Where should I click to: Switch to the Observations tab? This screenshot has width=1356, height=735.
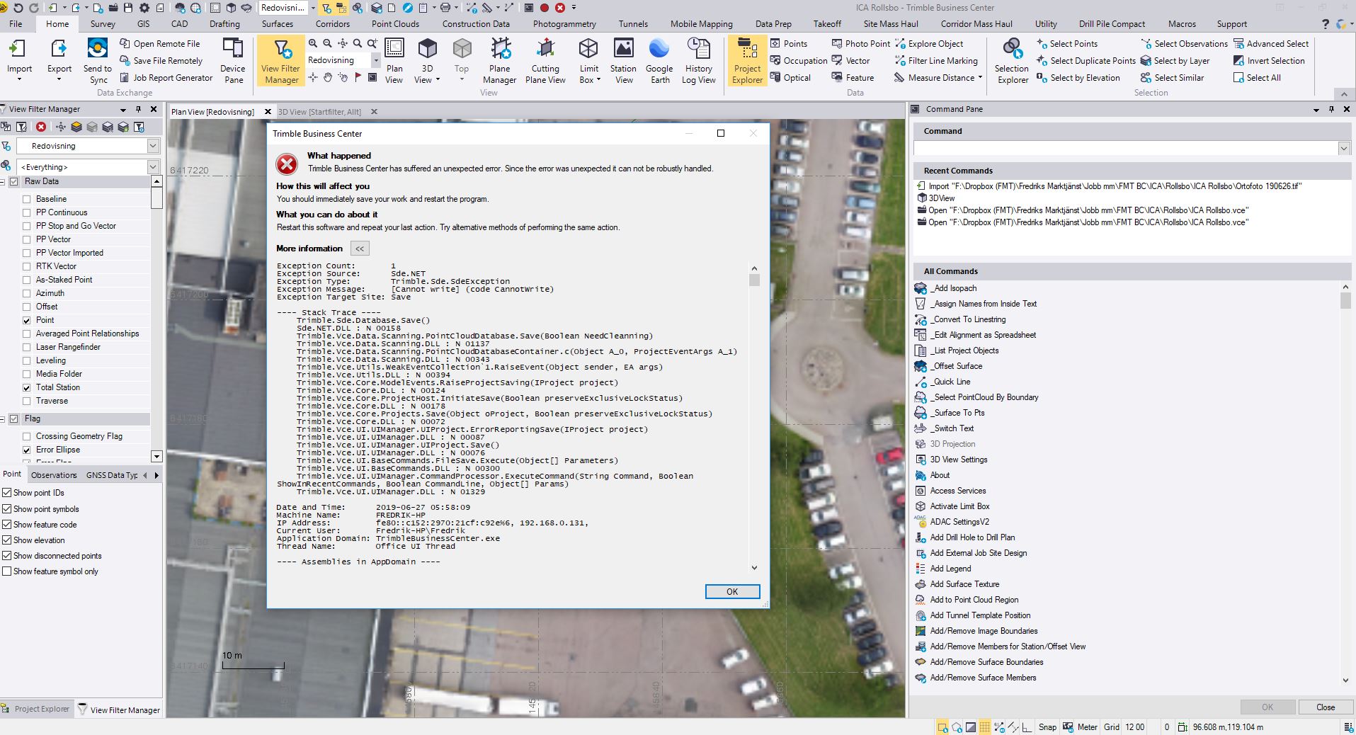pyautogui.click(x=54, y=474)
